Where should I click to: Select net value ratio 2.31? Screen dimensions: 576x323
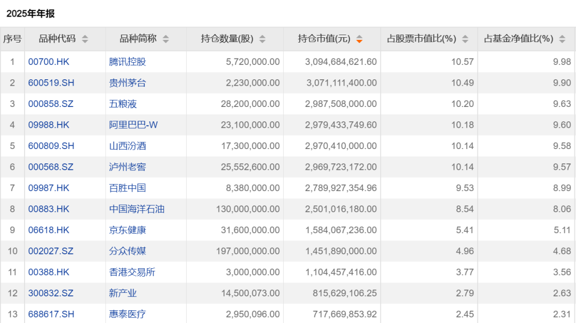[562, 314]
